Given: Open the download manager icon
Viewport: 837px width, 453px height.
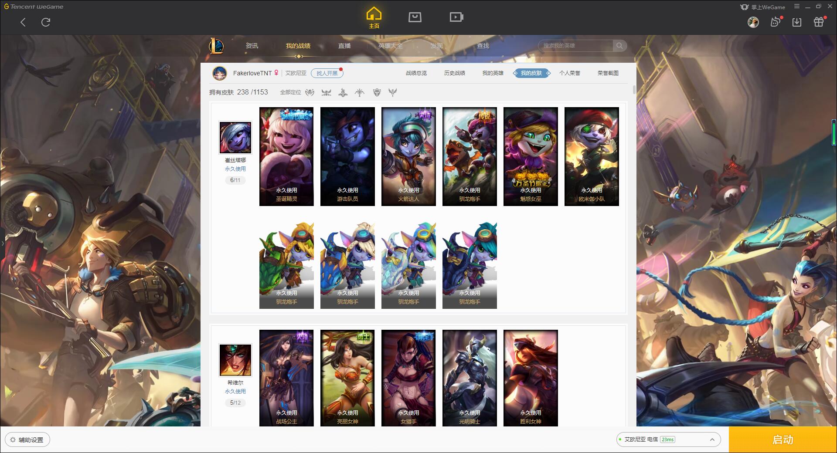Looking at the screenshot, I should (x=797, y=22).
